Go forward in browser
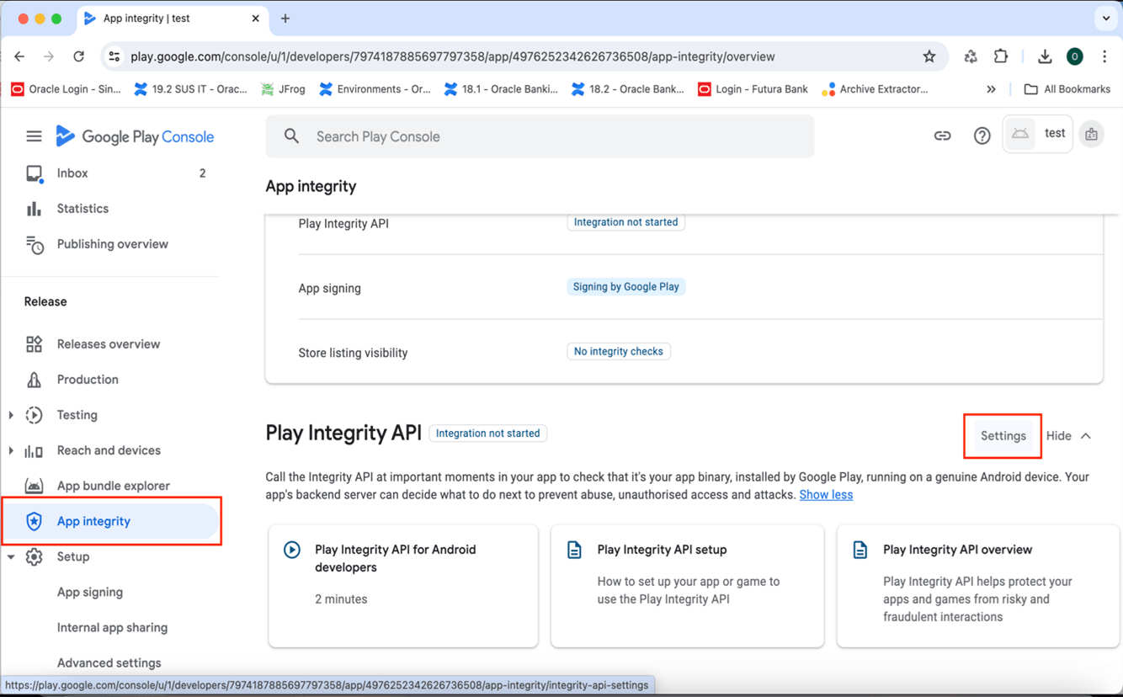The width and height of the screenshot is (1123, 697). (49, 56)
